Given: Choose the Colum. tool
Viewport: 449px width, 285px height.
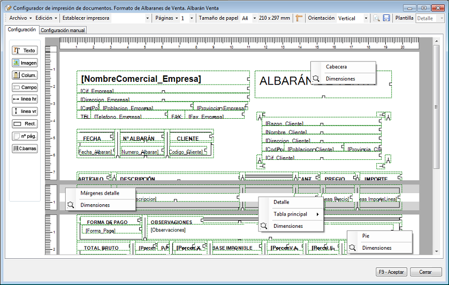Looking at the screenshot, I should click(25, 75).
